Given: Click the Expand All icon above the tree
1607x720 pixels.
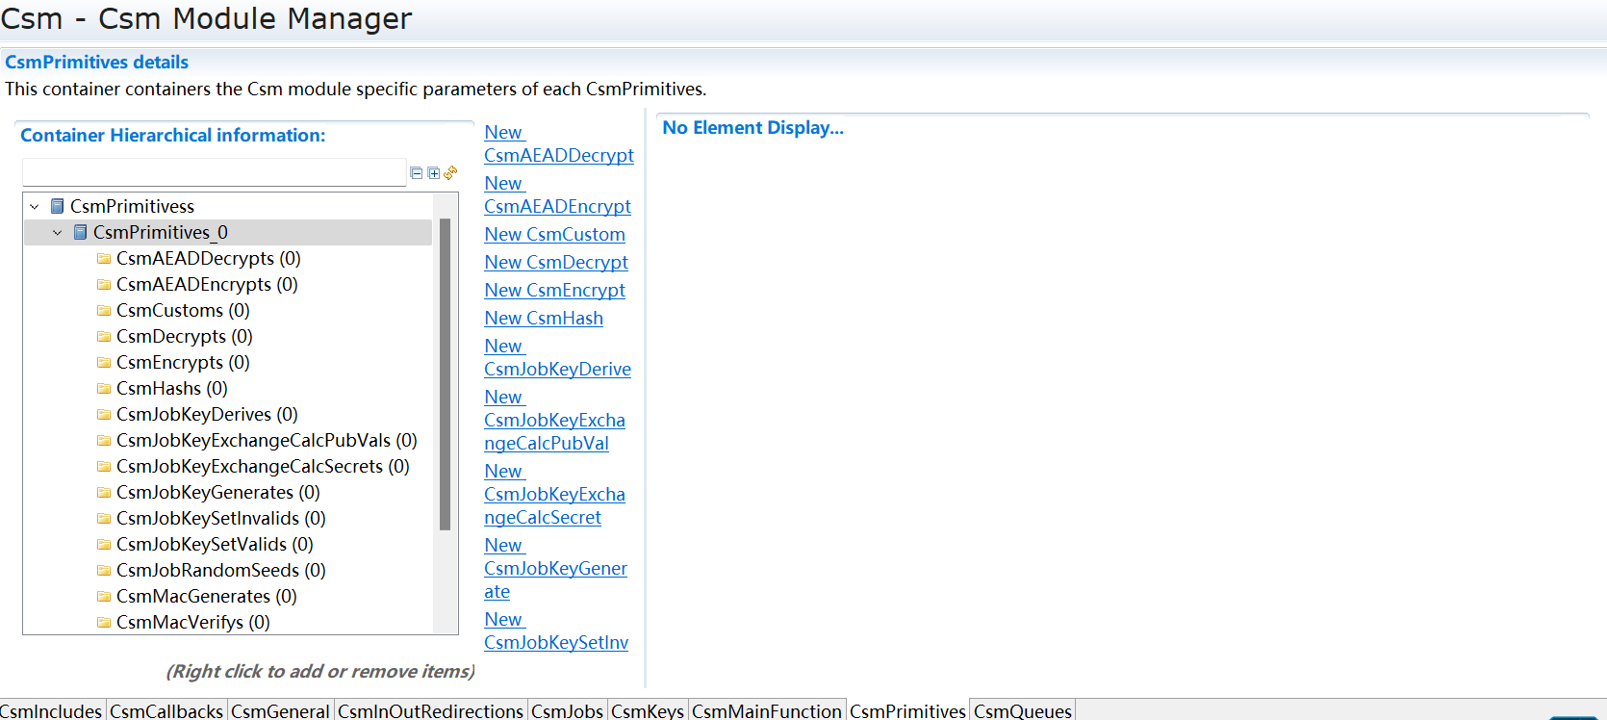Looking at the screenshot, I should pyautogui.click(x=433, y=173).
